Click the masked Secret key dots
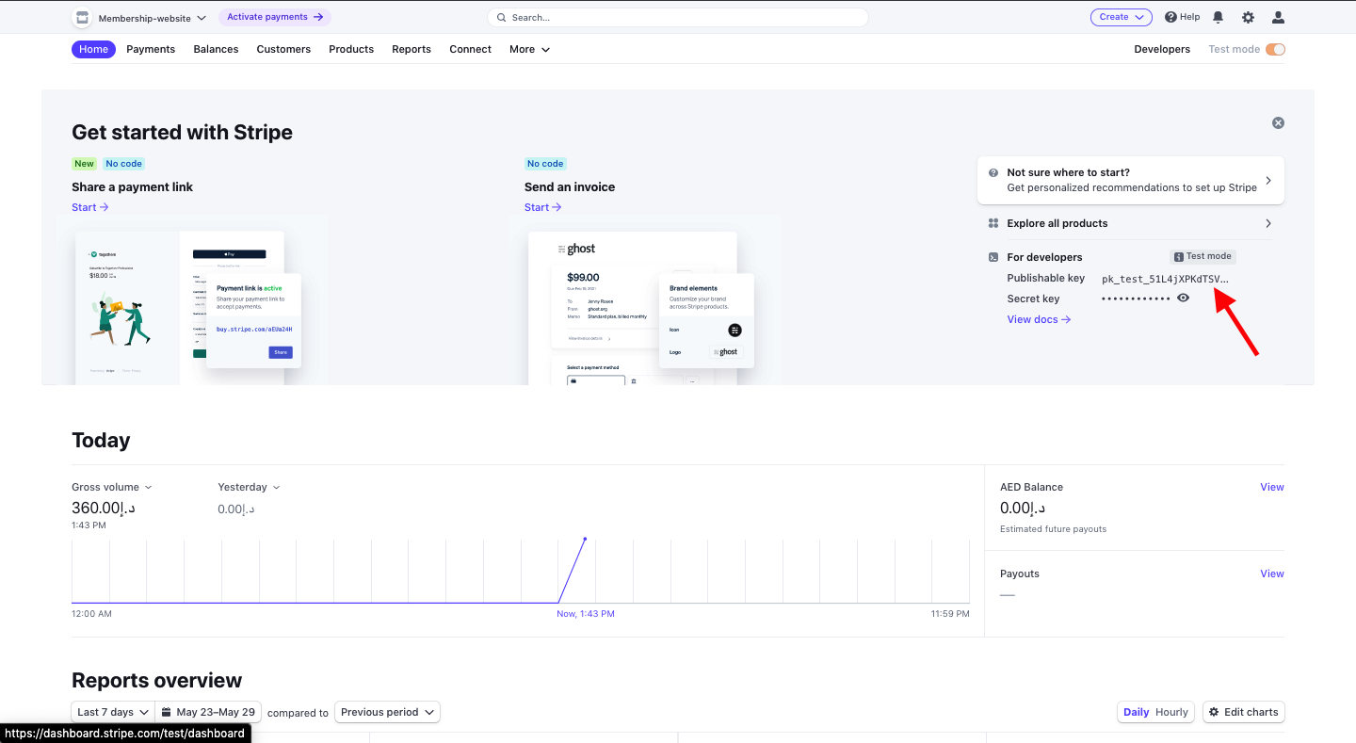 [x=1136, y=299]
